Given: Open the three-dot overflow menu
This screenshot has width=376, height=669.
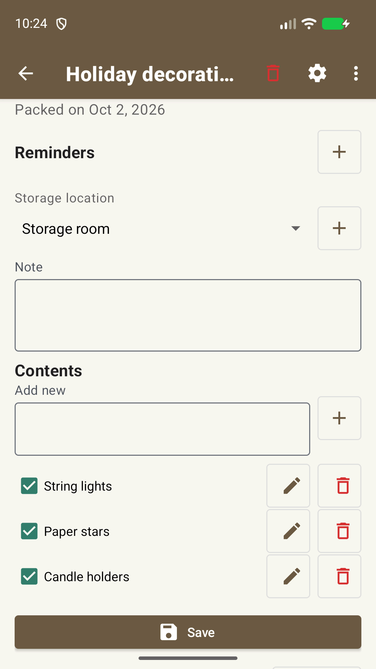Looking at the screenshot, I should (356, 74).
